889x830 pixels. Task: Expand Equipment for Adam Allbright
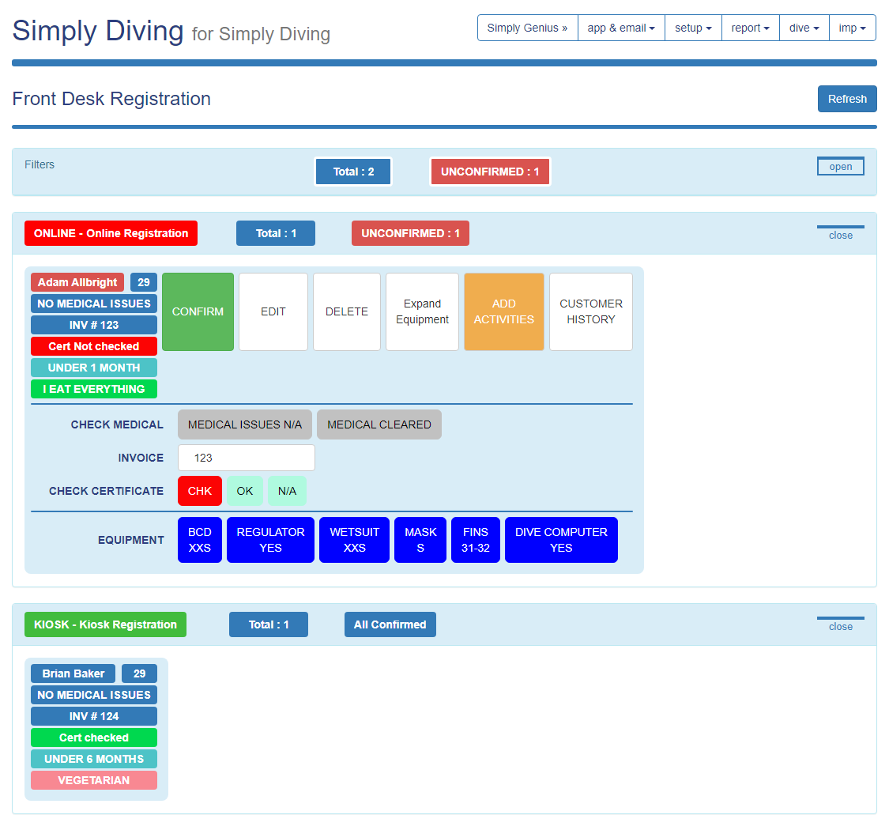click(422, 311)
